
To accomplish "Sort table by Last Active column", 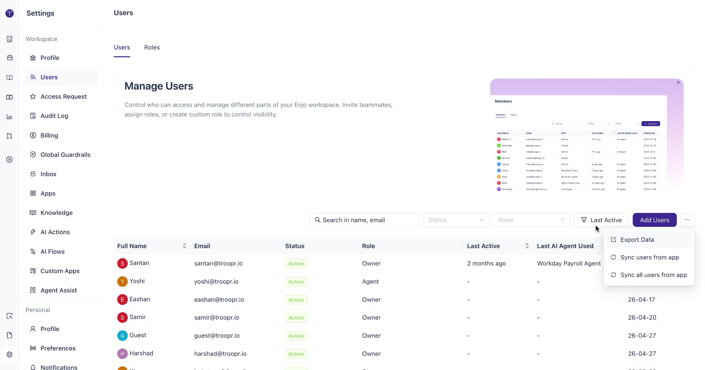I will coord(527,246).
